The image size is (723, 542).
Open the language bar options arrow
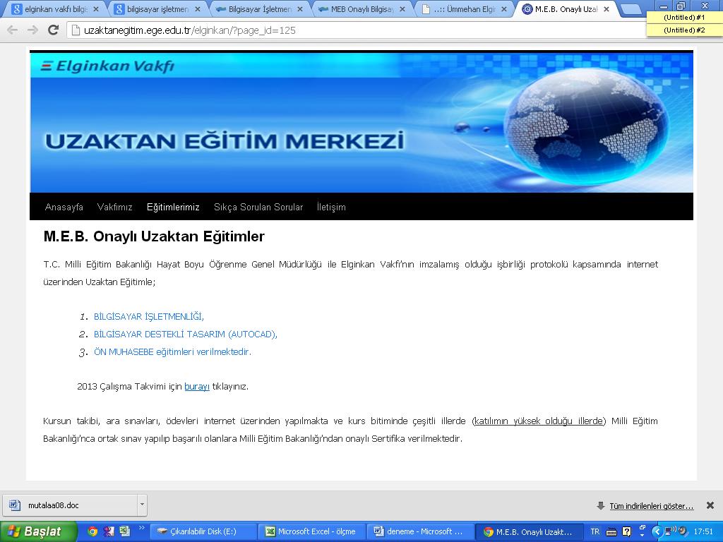643,536
